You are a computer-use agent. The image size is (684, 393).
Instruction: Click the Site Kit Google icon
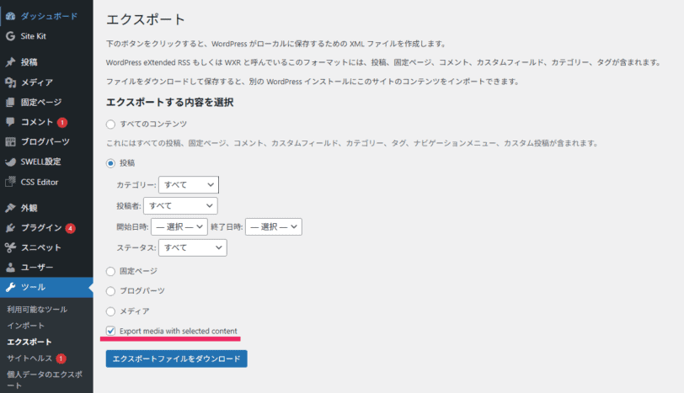[10, 36]
